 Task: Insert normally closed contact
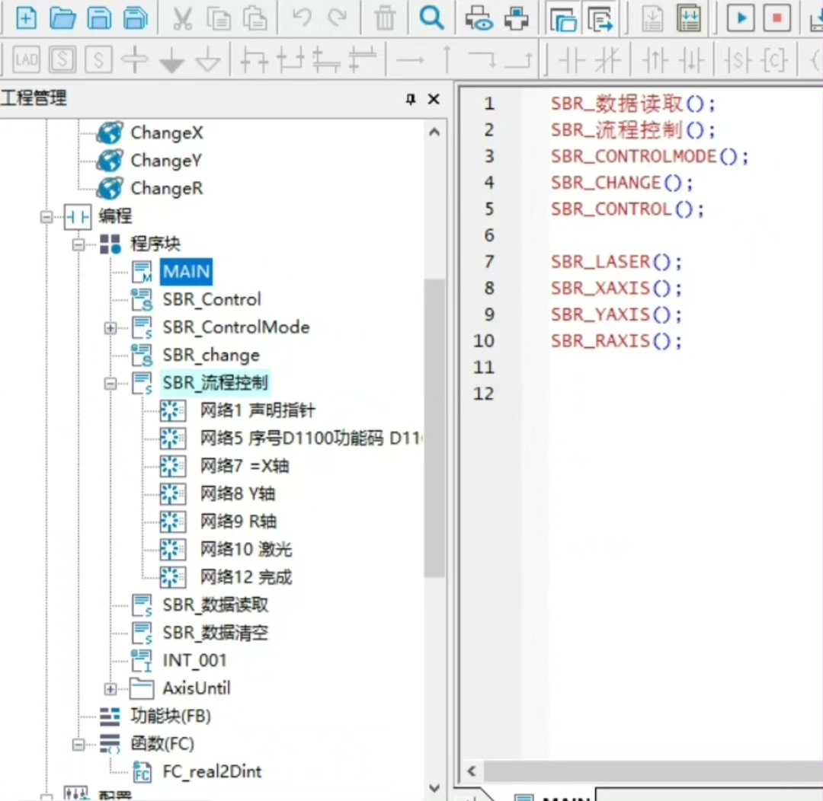[x=608, y=60]
